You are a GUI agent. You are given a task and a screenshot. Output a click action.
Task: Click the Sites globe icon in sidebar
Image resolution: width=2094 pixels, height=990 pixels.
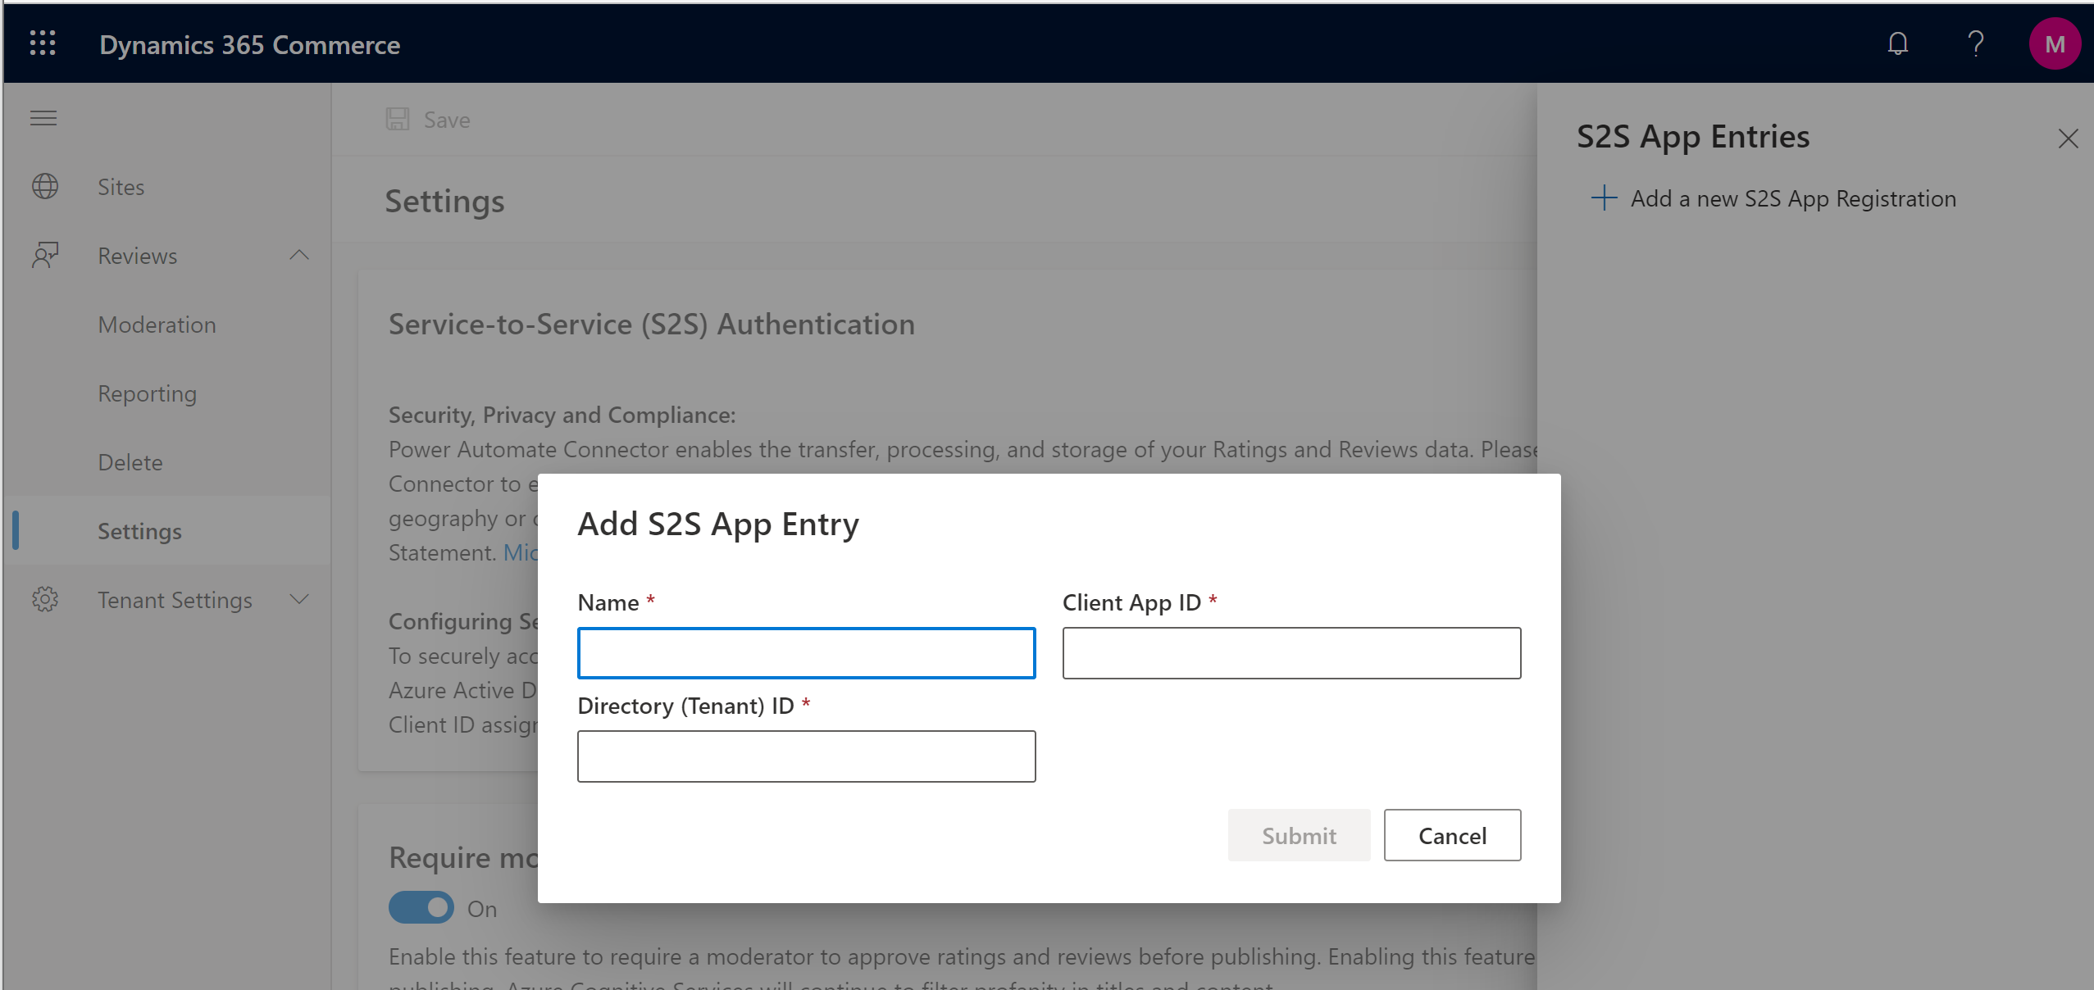[44, 185]
